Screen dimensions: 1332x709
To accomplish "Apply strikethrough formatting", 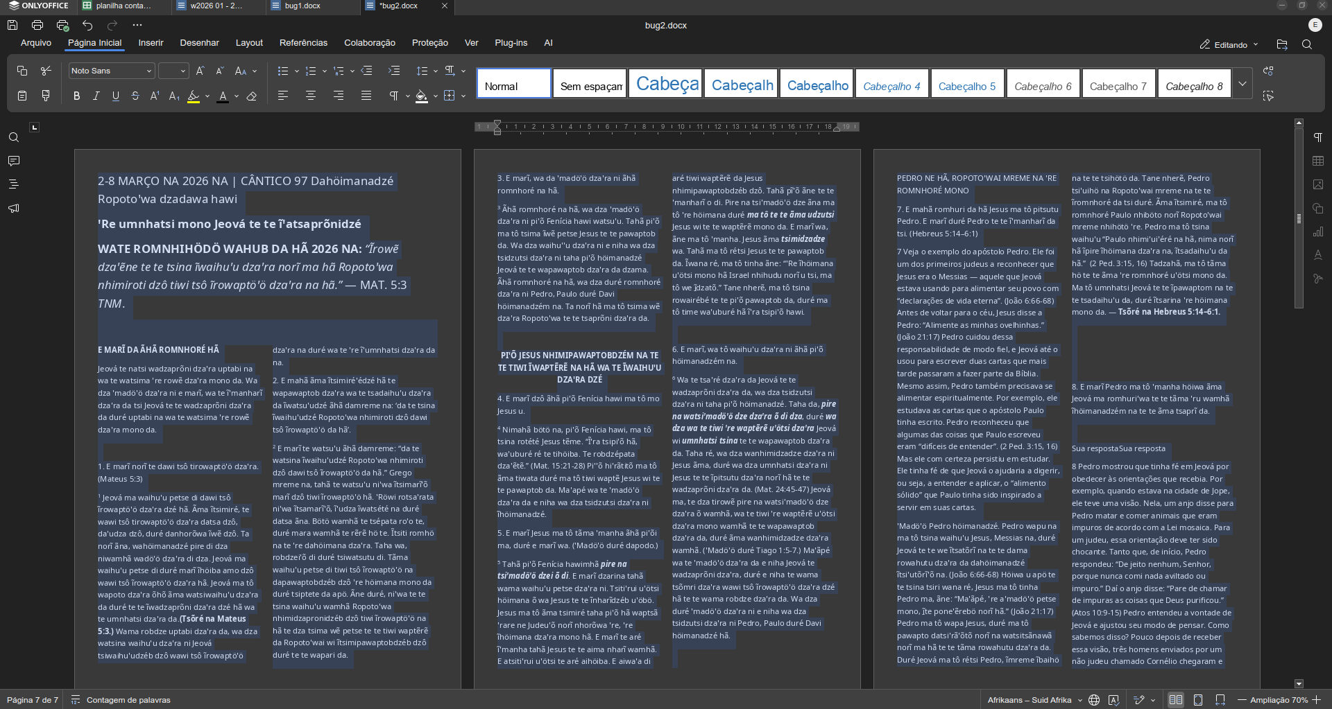I will 135,96.
